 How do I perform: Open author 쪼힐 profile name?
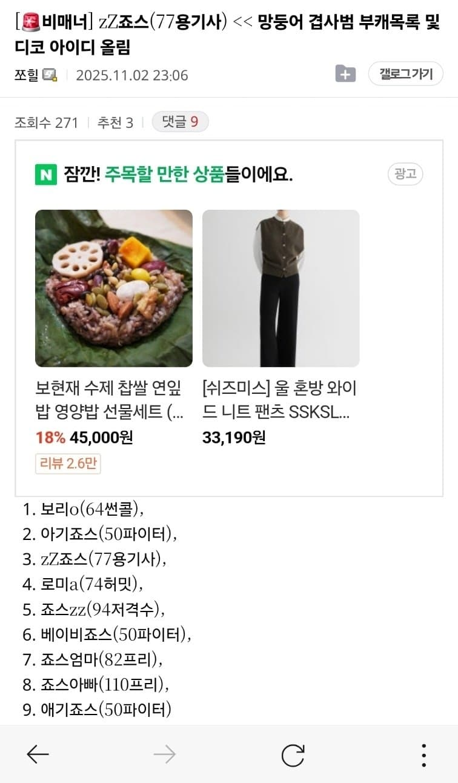(x=27, y=75)
